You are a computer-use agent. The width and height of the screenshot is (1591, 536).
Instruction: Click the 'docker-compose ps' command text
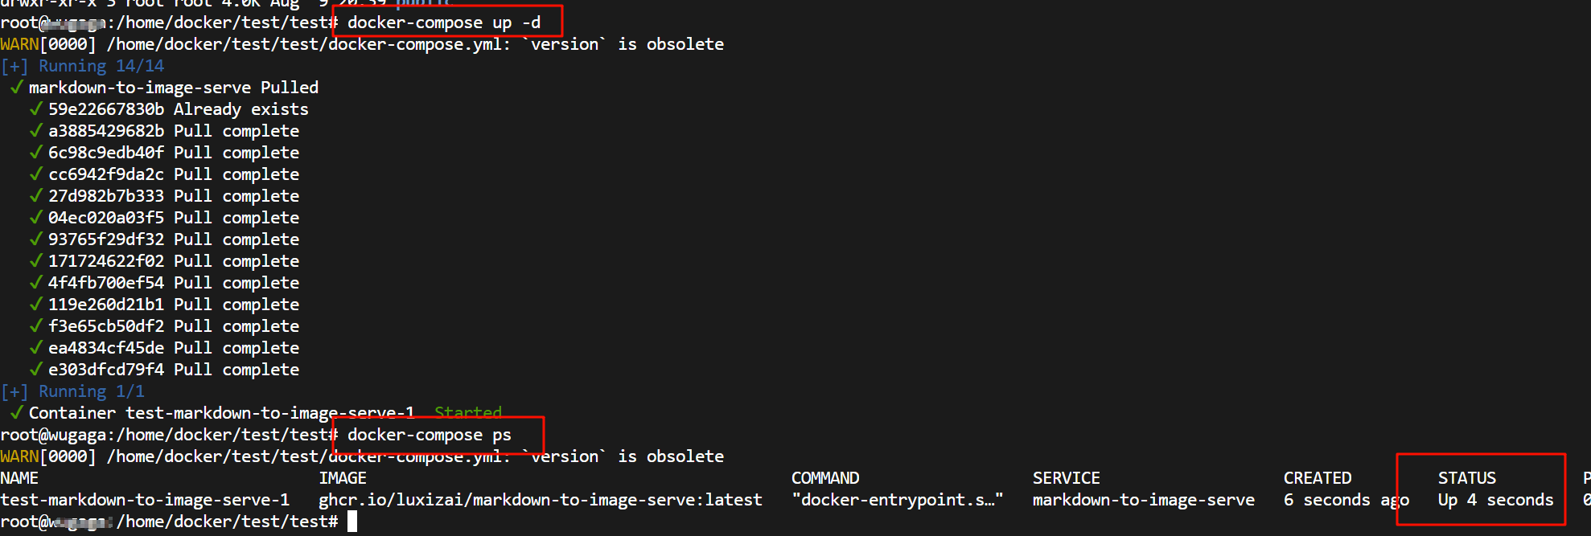tap(430, 436)
